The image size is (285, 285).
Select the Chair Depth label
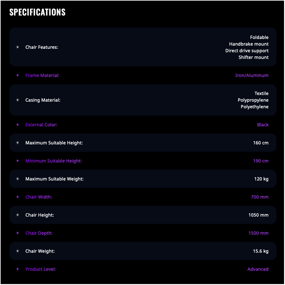39,233
